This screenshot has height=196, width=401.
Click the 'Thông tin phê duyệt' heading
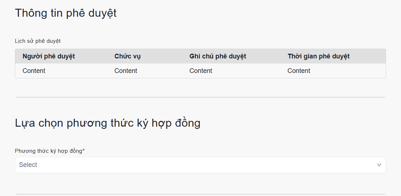(66, 13)
